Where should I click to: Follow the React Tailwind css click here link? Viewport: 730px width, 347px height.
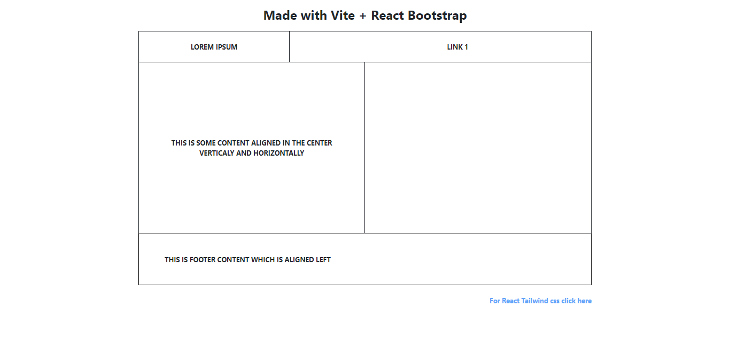pos(540,301)
